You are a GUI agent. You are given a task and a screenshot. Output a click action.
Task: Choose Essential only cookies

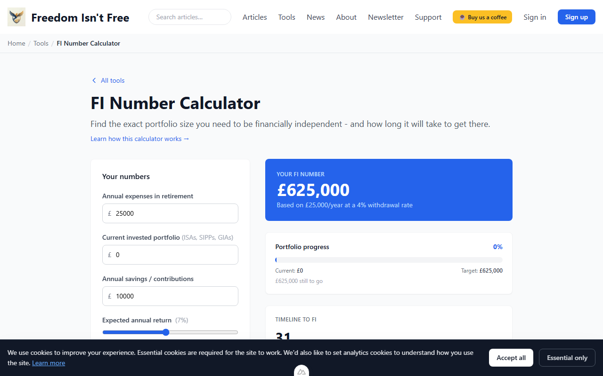[x=567, y=357]
